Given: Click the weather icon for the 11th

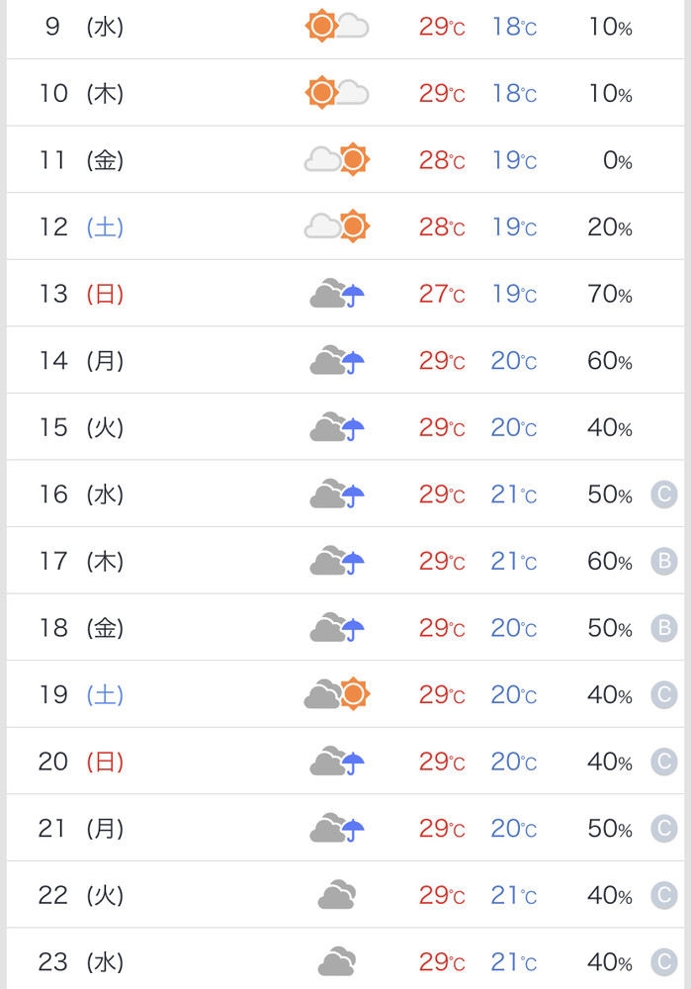Looking at the screenshot, I should (x=337, y=159).
